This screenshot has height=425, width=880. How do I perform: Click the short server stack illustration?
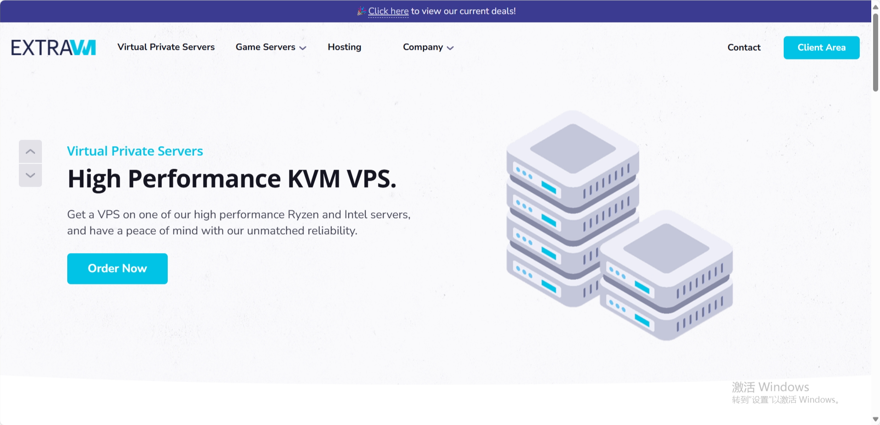pyautogui.click(x=666, y=277)
